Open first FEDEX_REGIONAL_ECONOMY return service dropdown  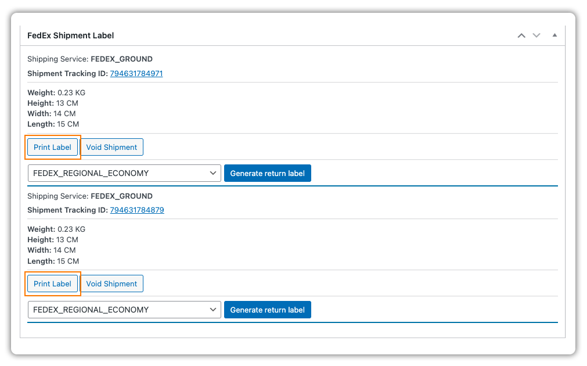click(124, 173)
